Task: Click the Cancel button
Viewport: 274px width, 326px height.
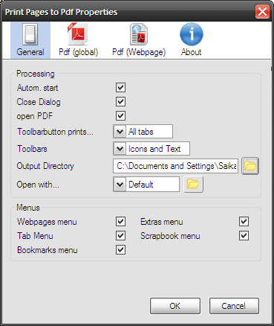Action: point(234,306)
